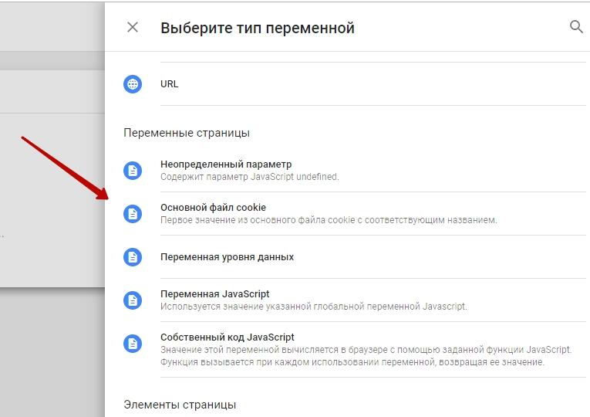
Task: Click the cookie description starting with Первое значение
Action: point(329,220)
